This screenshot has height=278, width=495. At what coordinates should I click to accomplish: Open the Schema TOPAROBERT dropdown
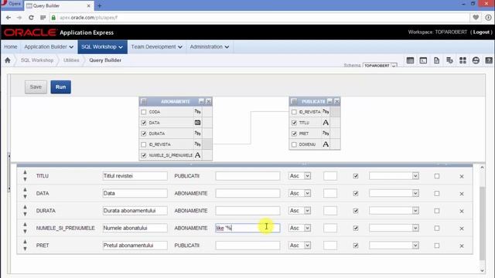380,65
